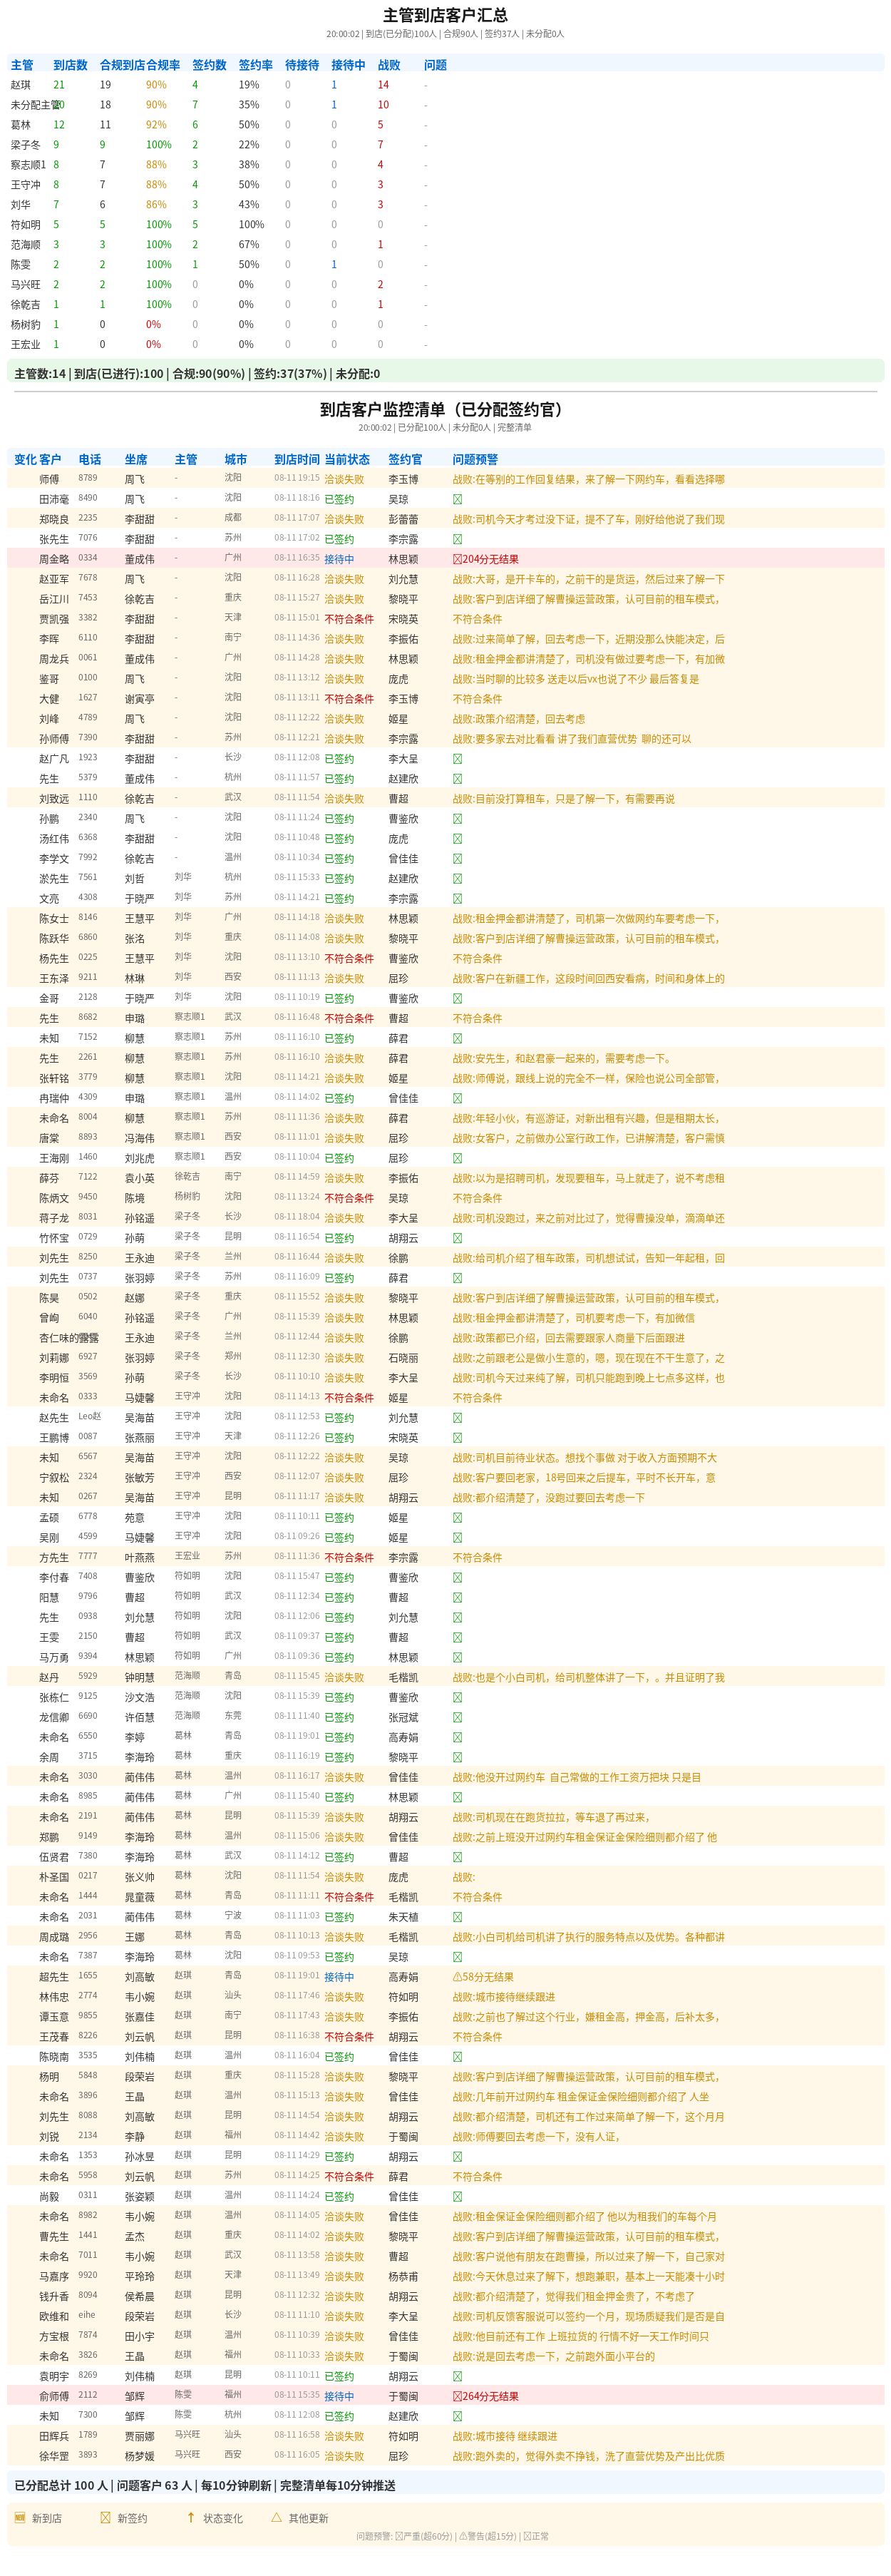Click the green check icon in 李付春's row
The image size is (891, 2576).
458,1578
